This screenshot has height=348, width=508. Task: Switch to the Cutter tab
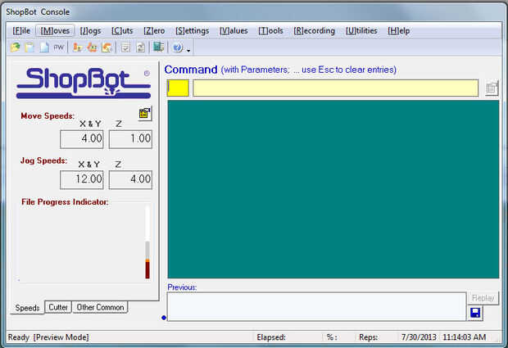(58, 307)
